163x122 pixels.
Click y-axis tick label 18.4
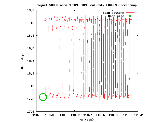pos(31,61)
